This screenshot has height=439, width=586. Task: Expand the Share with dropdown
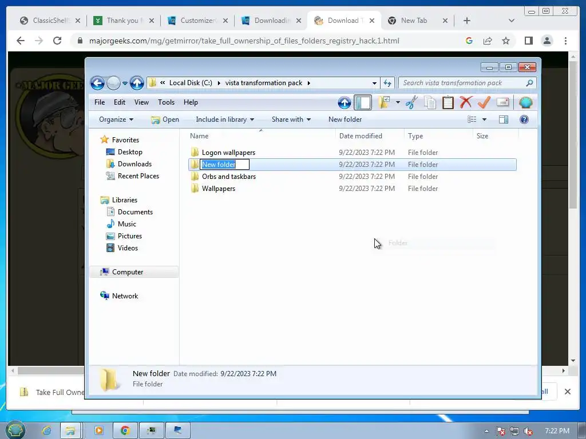pos(291,119)
